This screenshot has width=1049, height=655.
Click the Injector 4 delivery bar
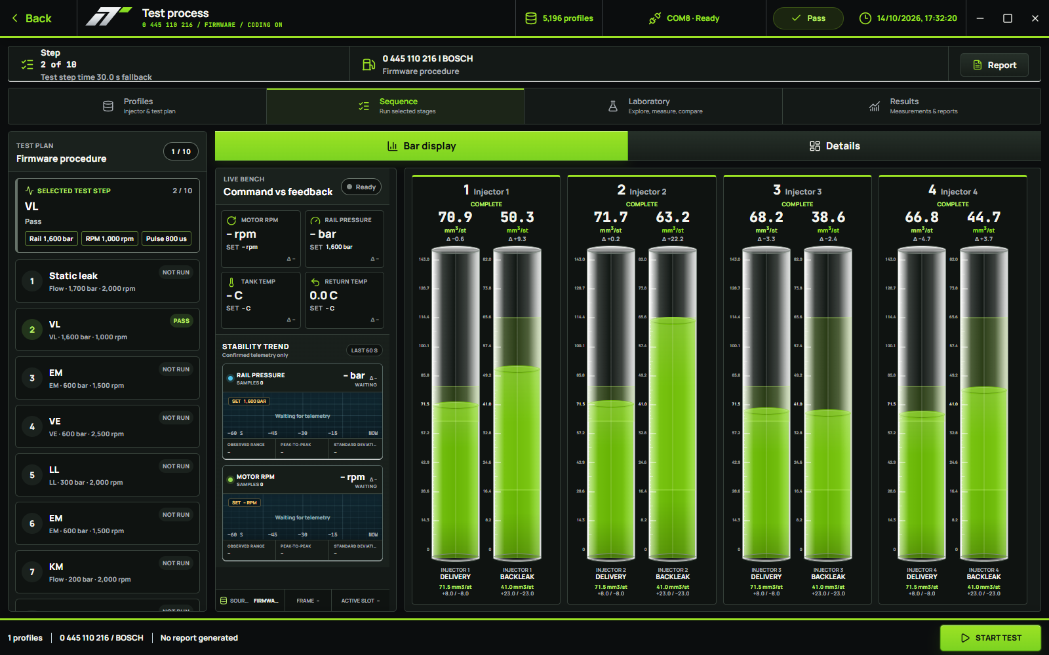922,404
